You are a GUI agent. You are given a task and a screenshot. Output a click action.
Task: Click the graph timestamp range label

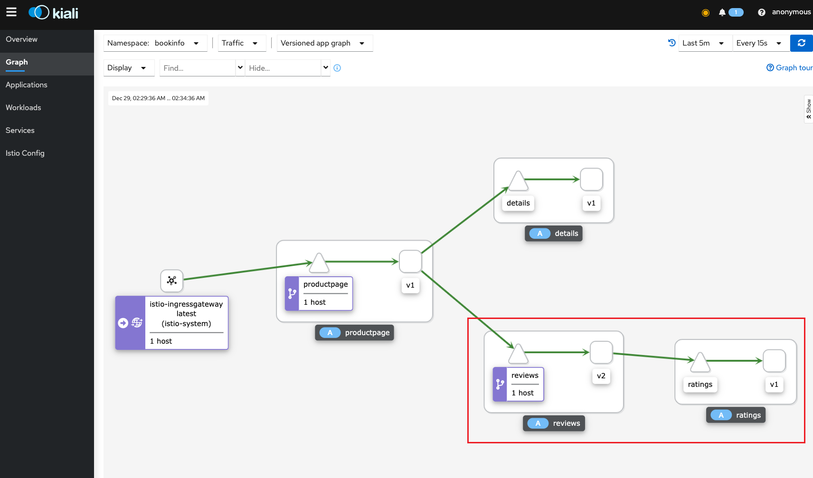click(158, 98)
